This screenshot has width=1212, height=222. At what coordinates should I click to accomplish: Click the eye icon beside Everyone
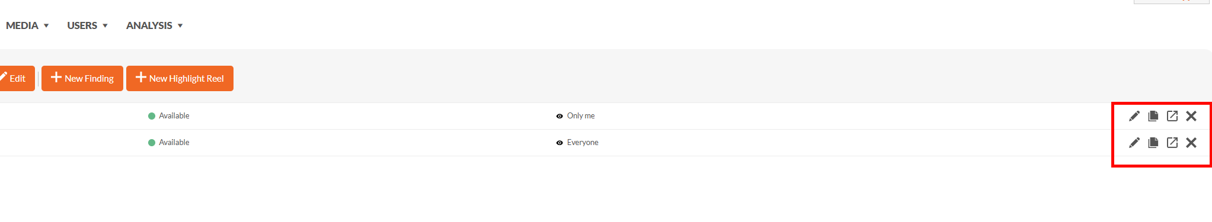(559, 143)
